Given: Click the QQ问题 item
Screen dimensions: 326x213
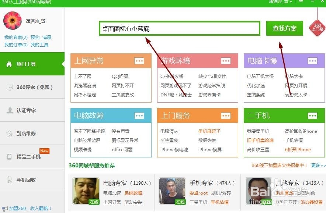Looking at the screenshot, I should [x=120, y=77].
